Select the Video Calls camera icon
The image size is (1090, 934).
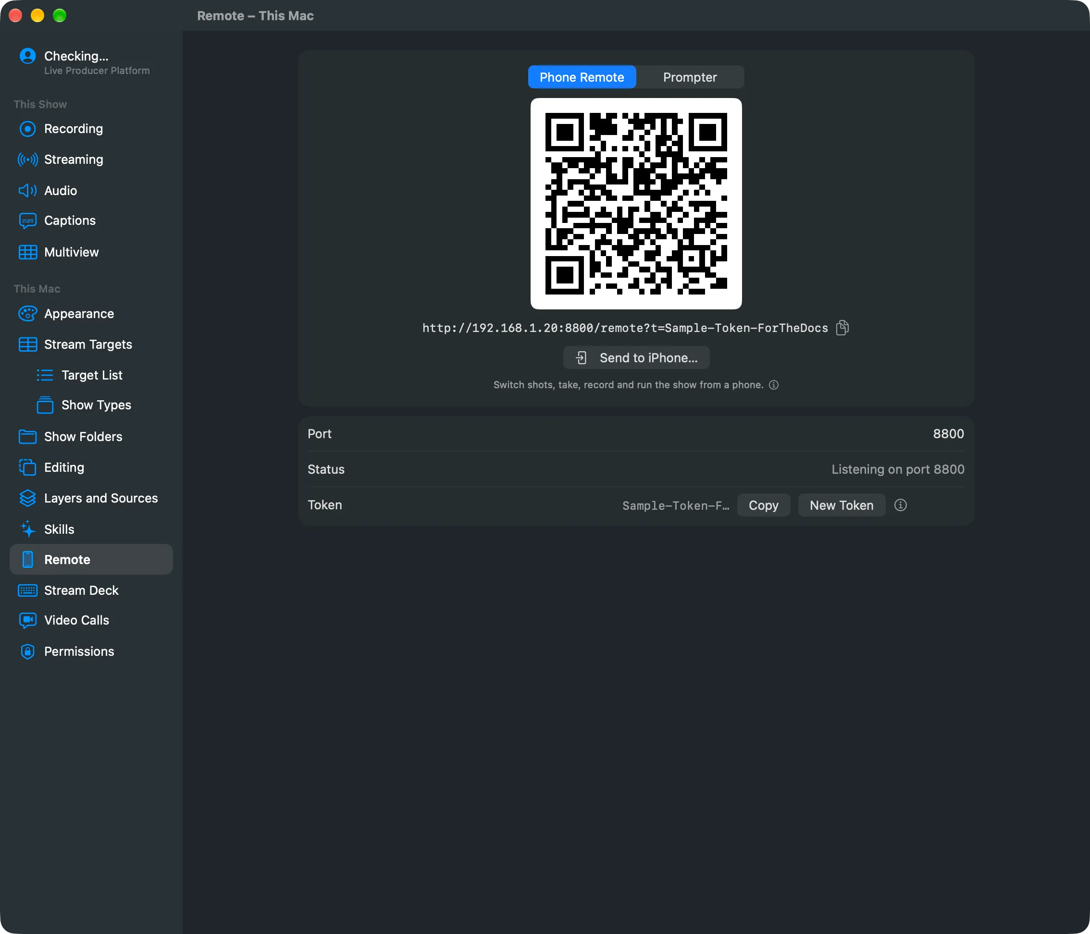coord(27,621)
